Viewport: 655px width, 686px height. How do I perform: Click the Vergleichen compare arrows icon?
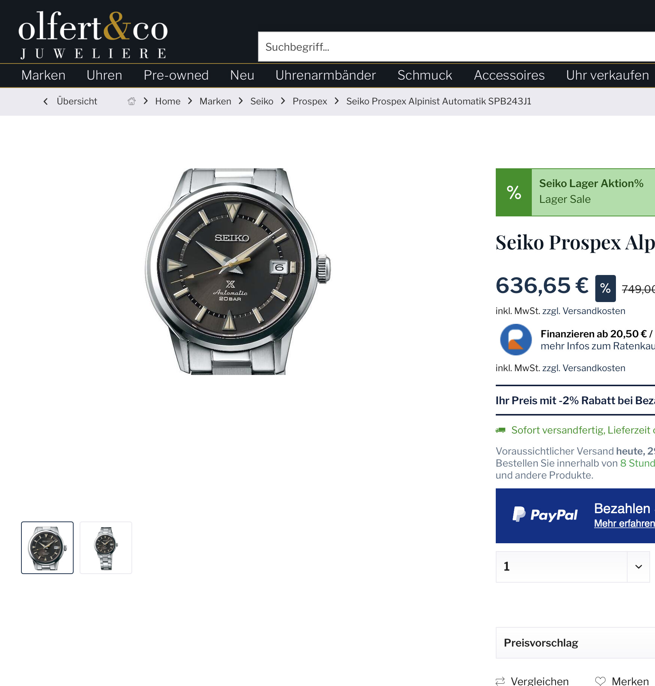tap(500, 681)
